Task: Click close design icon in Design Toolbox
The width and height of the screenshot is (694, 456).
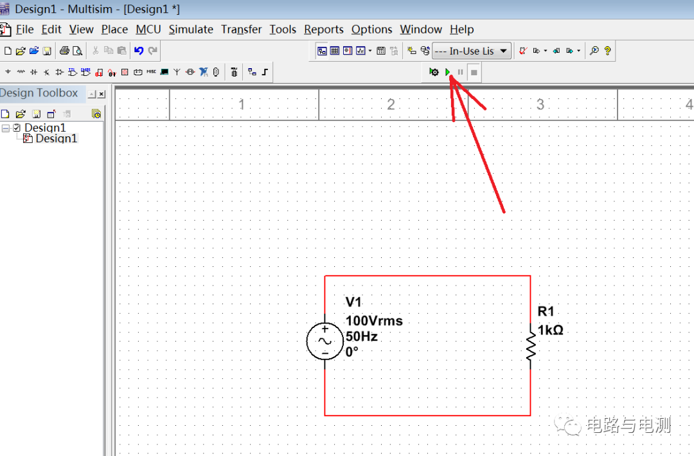Action: (x=51, y=114)
